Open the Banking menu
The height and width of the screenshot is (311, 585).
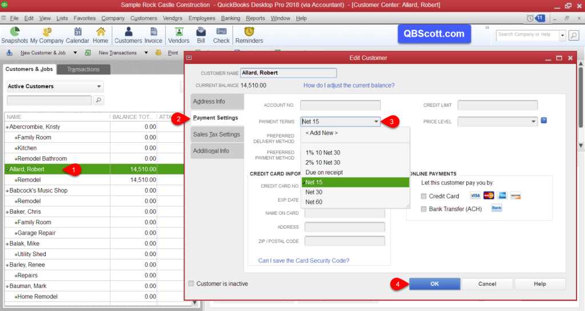(231, 18)
